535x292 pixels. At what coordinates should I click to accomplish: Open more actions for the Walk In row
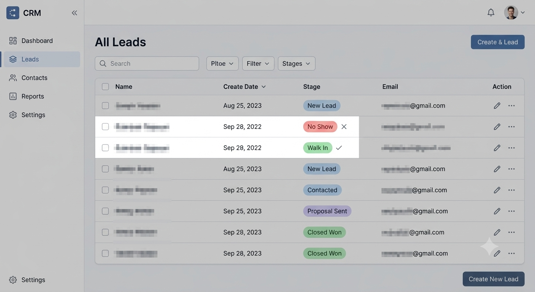[x=511, y=148]
